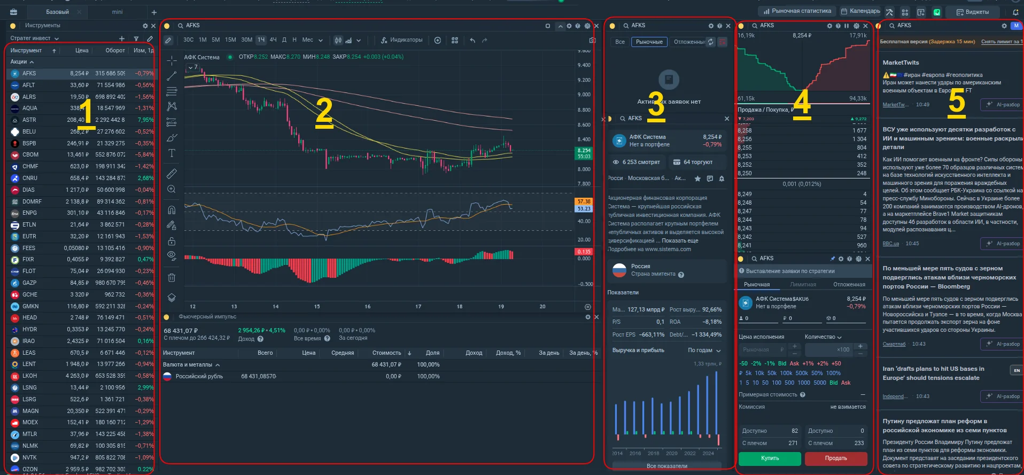1024x475 pixels.
Task: Open the layers object tree icon
Action: [172, 298]
